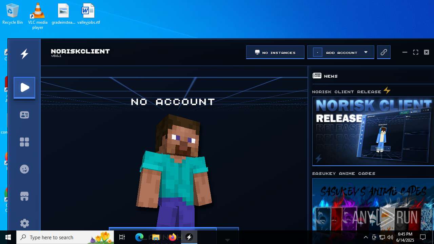The image size is (434, 244).
Task: Open the notification center
Action: 423,237
